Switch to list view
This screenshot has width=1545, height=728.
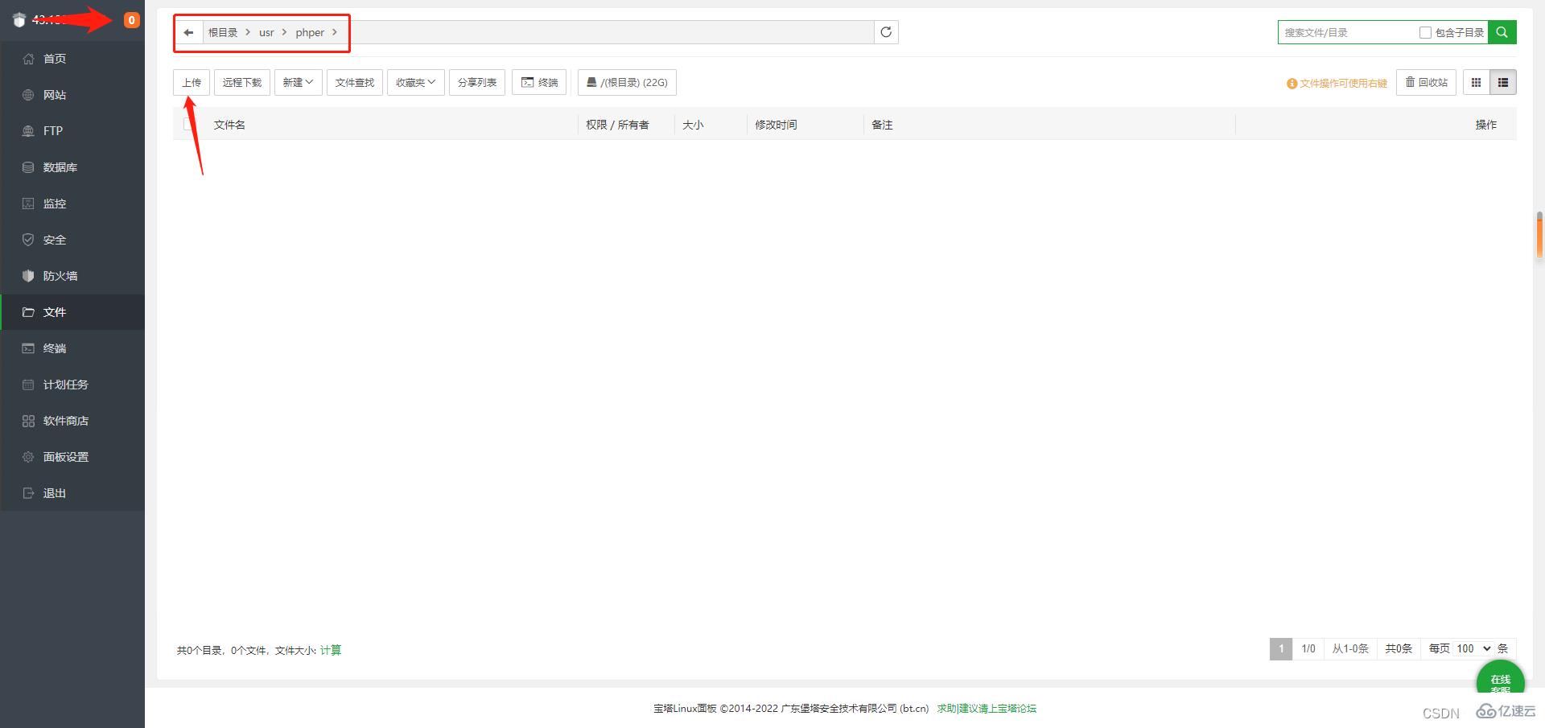(1503, 82)
